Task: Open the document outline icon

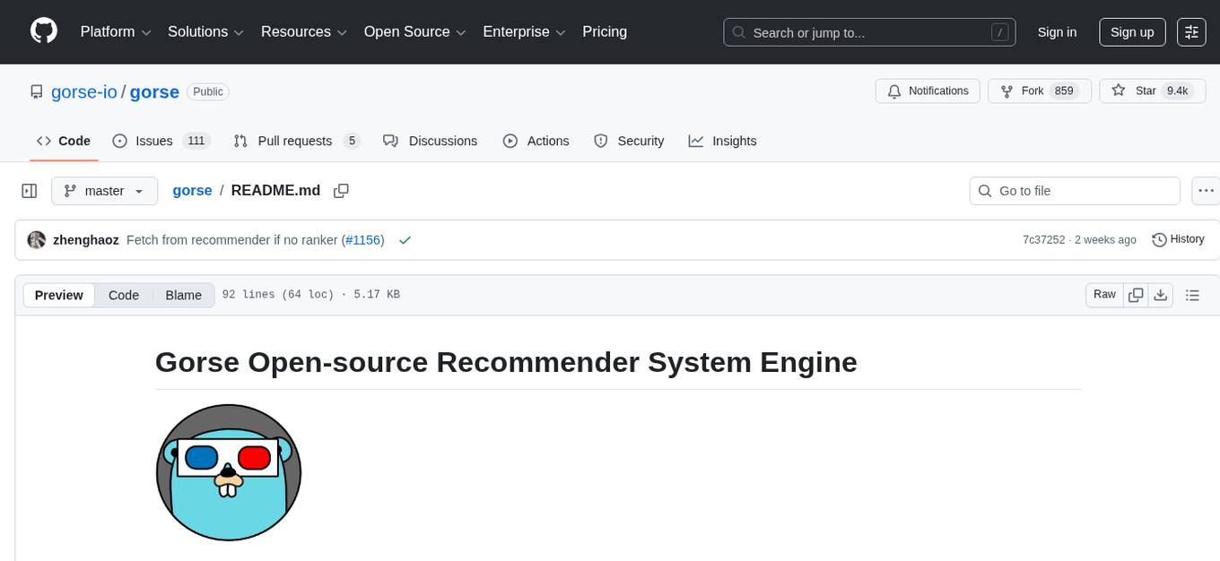Action: tap(1192, 295)
